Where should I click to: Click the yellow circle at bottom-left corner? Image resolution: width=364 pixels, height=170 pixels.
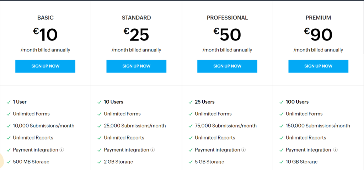point(2,161)
